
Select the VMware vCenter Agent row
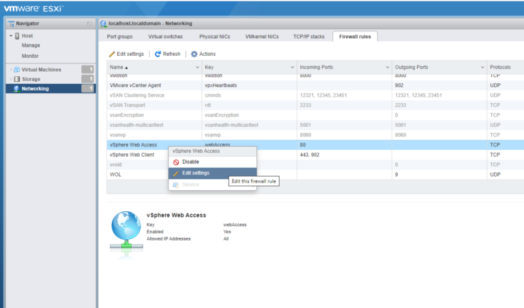click(315, 85)
